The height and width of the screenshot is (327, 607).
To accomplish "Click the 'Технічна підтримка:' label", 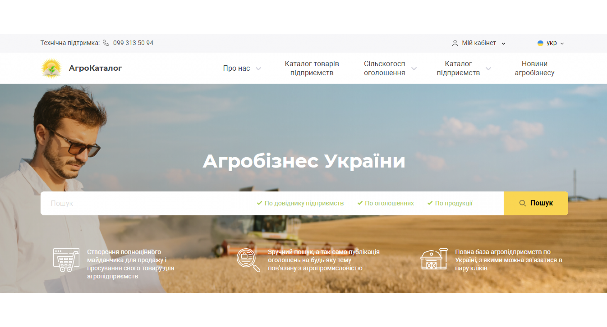I will [70, 43].
